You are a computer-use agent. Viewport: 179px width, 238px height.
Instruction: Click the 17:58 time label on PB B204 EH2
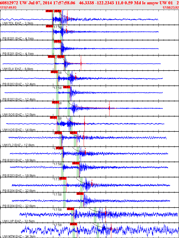coord(58,194)
